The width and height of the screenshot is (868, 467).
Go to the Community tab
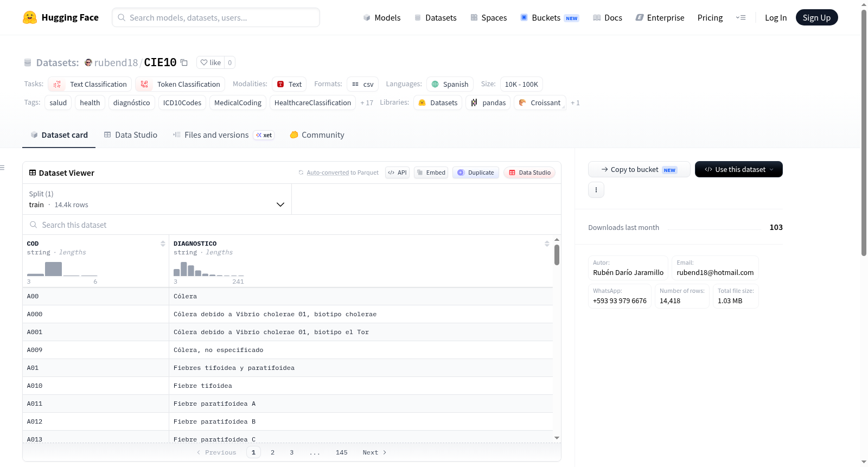pos(317,135)
